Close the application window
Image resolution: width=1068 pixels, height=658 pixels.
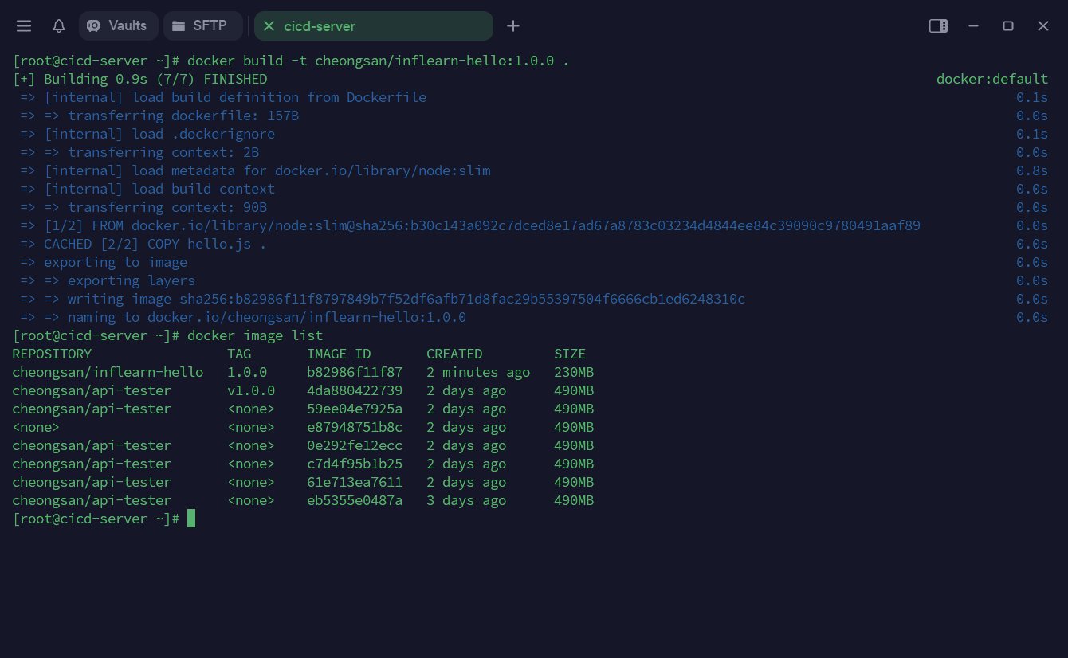1043,26
